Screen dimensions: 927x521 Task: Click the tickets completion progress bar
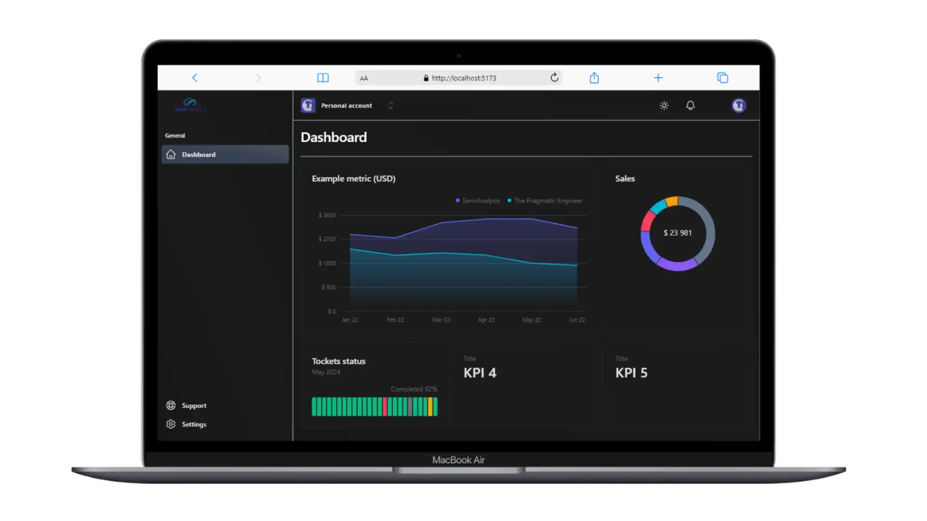coord(374,407)
